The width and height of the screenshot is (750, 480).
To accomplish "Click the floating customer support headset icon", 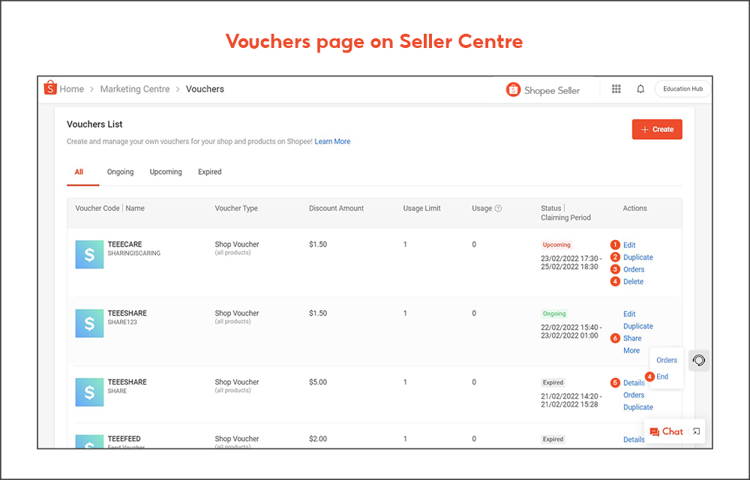I will point(699,360).
